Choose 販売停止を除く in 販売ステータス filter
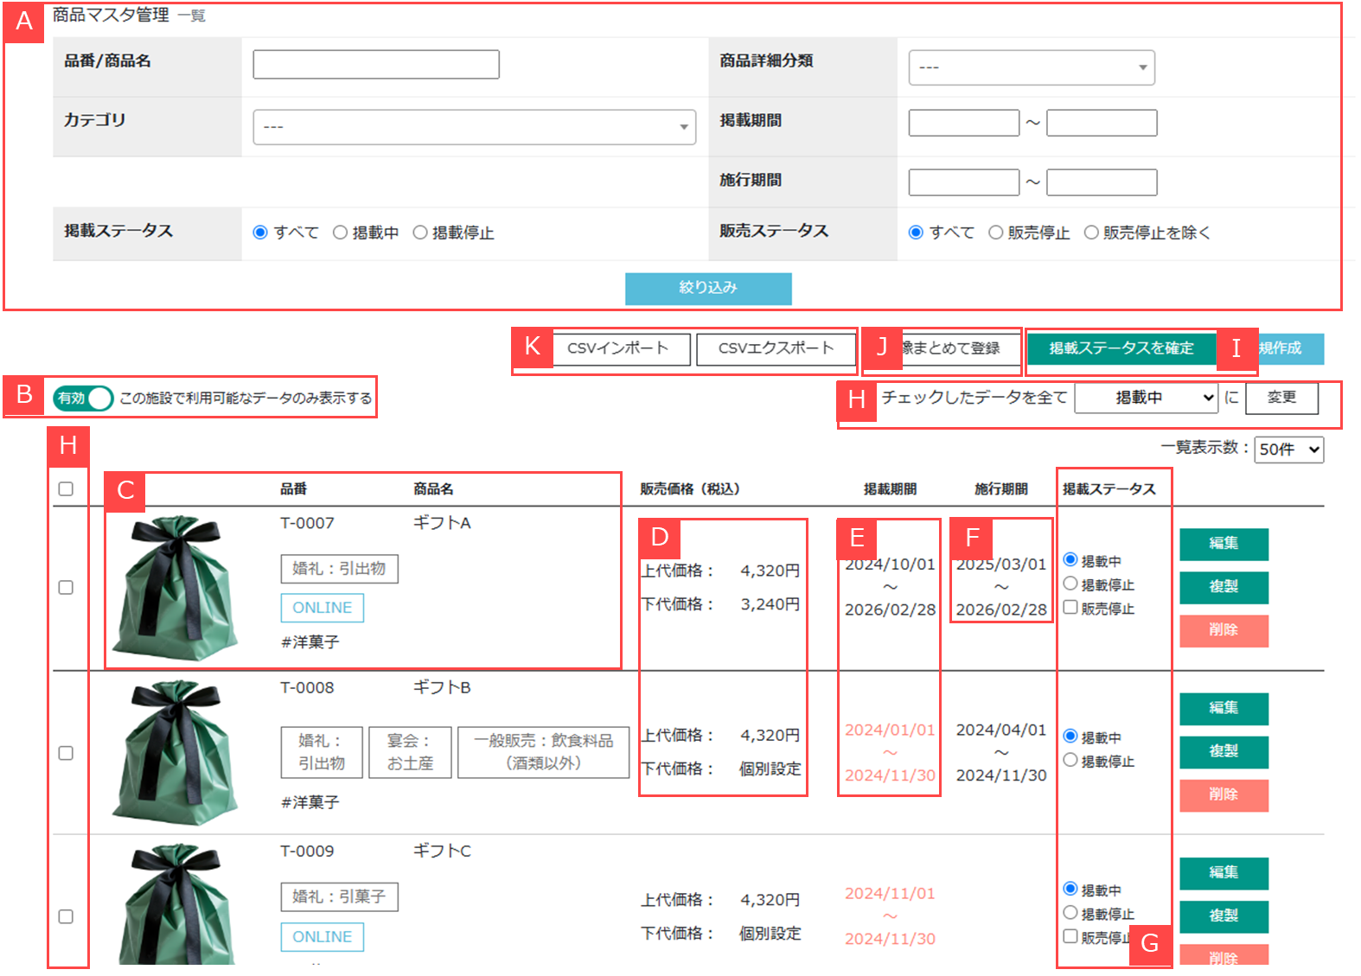The width and height of the screenshot is (1361, 976). 1091,233
